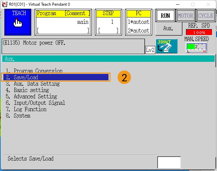Screen dimensions: 217x171
Task: Open the STEP selection box
Action: [108, 22]
